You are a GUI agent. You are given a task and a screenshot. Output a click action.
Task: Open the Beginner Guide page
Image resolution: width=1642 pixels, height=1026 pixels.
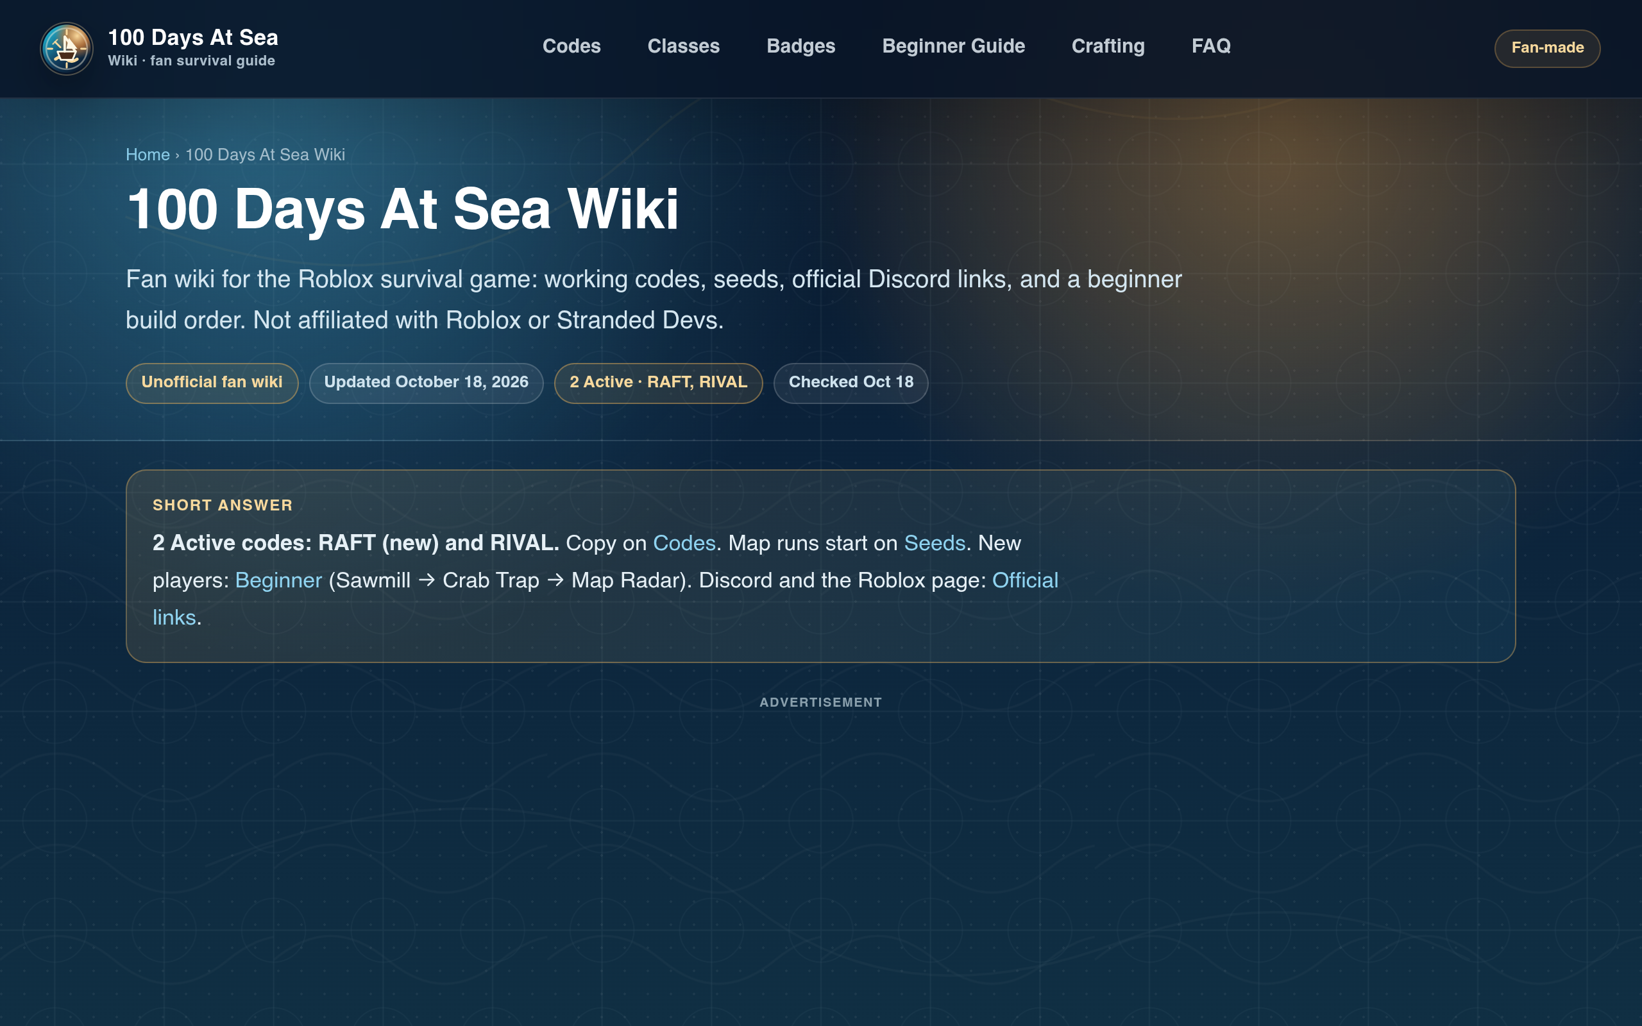(x=953, y=46)
